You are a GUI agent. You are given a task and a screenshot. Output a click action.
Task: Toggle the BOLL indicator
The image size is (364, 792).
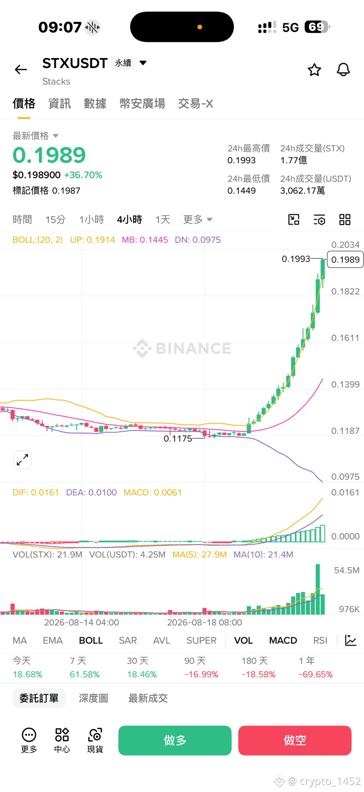91,640
